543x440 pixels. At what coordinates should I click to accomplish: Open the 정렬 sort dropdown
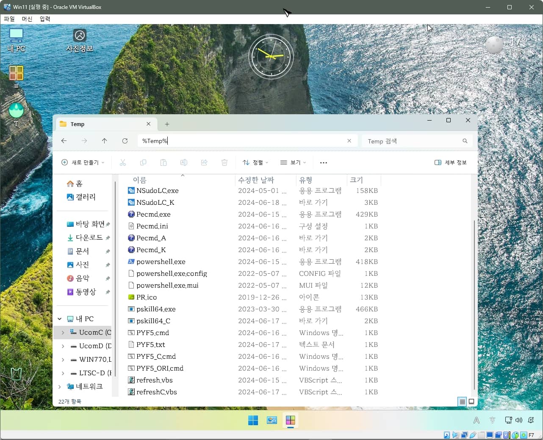point(255,162)
